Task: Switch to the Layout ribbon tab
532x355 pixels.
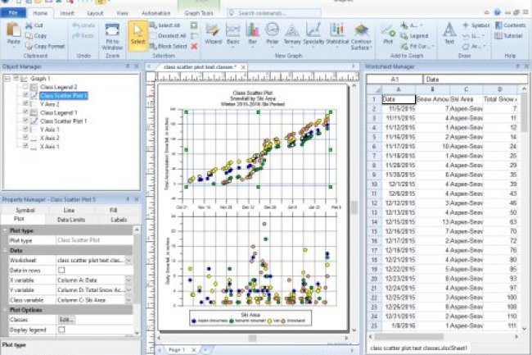Action: coord(95,13)
